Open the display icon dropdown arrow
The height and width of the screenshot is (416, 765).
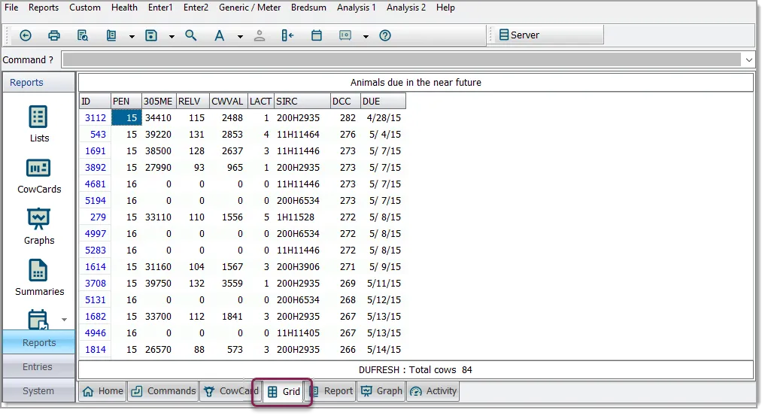coord(366,37)
